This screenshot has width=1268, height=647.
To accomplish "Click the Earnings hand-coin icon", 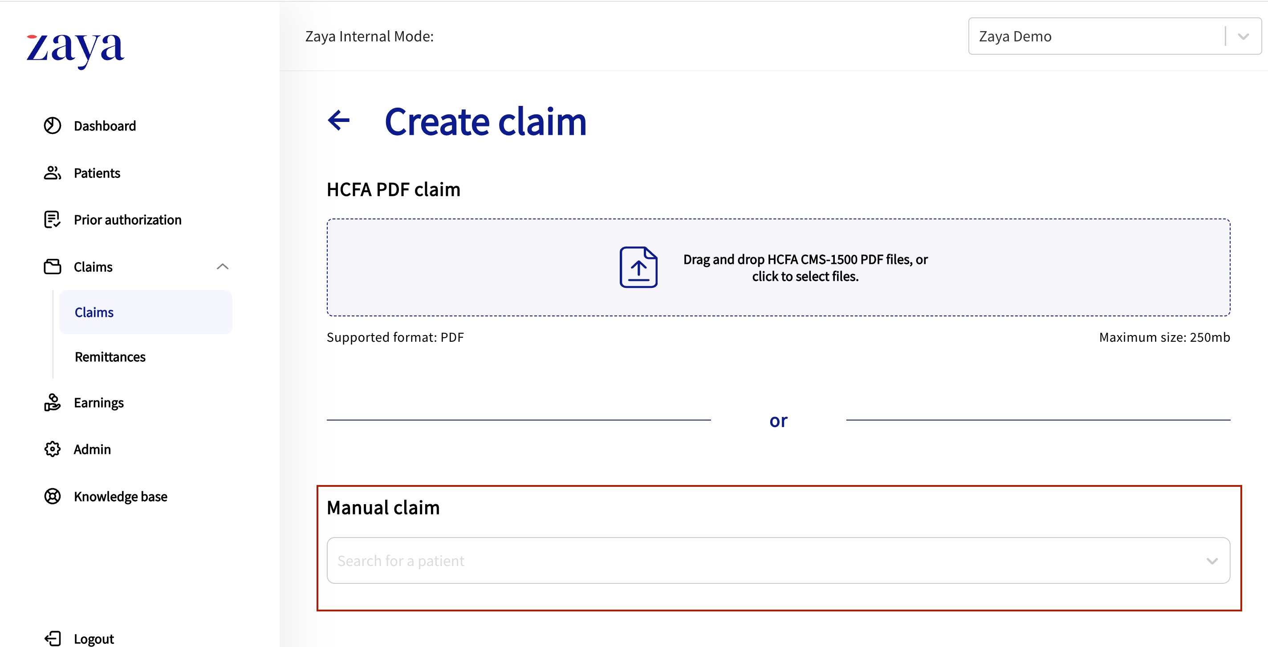I will (52, 402).
